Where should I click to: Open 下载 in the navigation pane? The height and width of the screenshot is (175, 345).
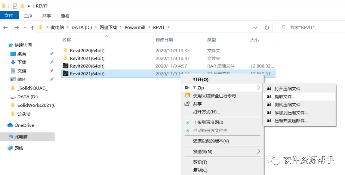pyautogui.click(x=22, y=62)
